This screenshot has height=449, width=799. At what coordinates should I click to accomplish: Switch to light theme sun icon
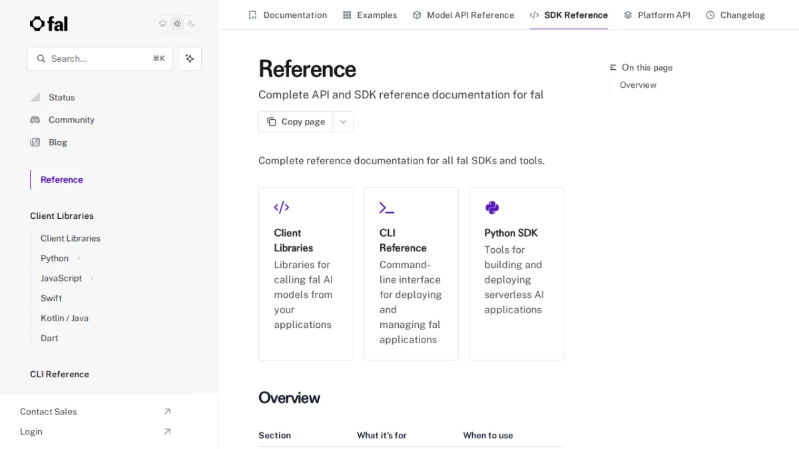(177, 24)
